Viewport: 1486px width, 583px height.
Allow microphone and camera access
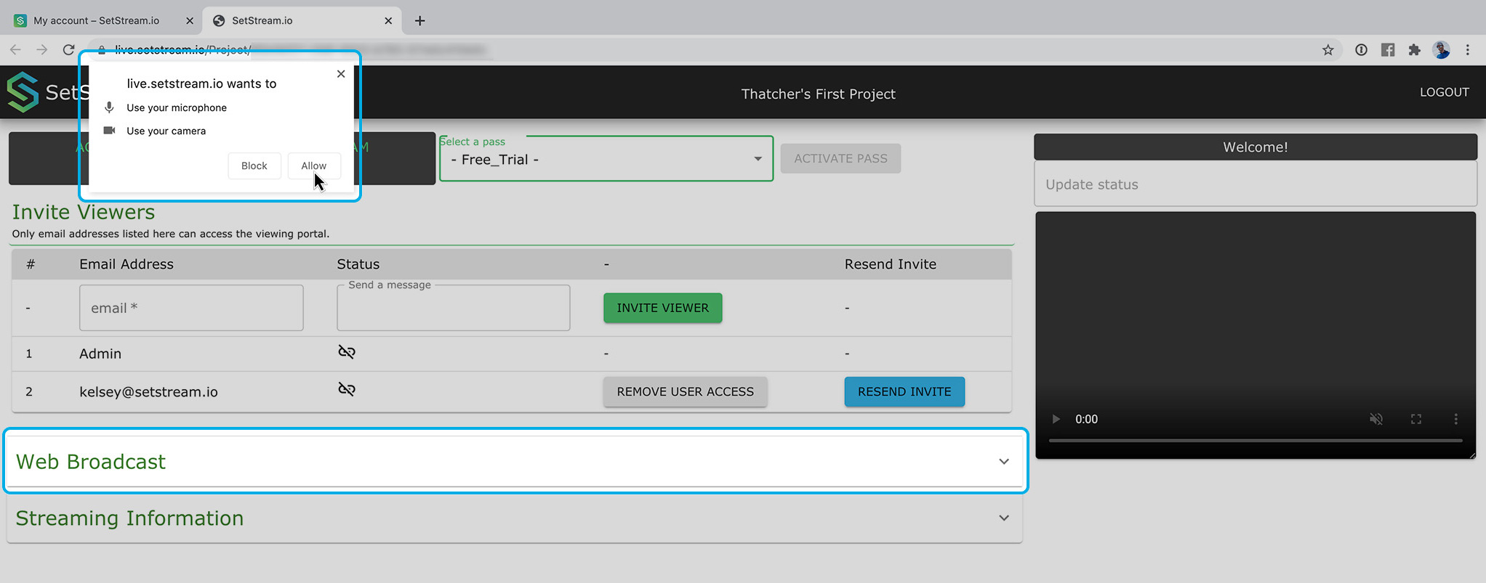tap(314, 166)
